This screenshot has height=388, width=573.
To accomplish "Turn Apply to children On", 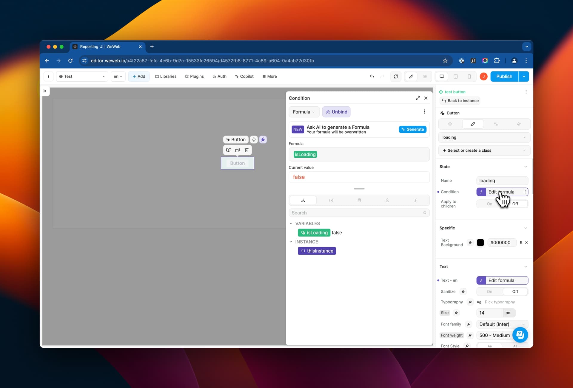I will [489, 204].
